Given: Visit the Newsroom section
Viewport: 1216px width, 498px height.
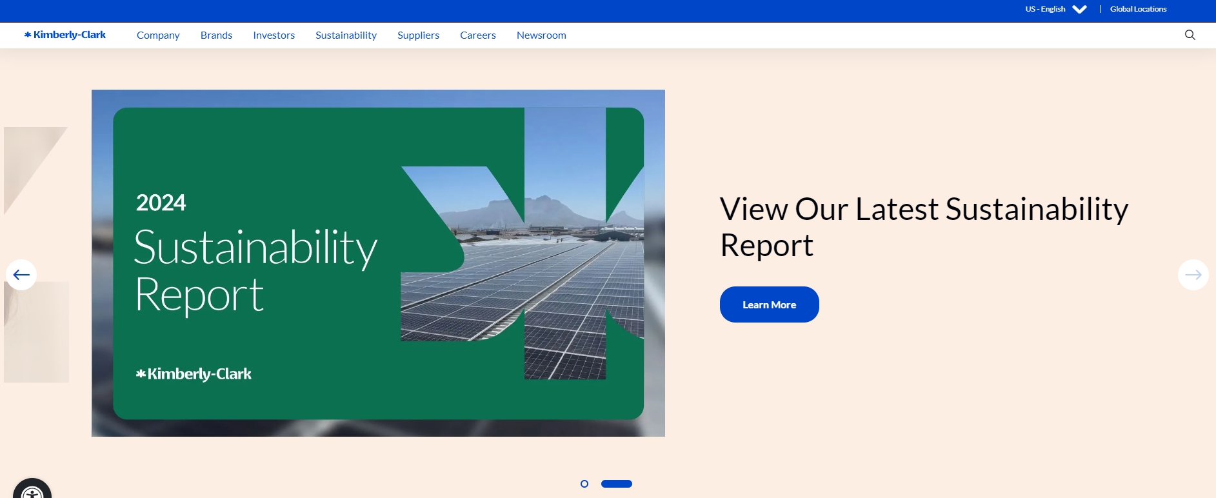Looking at the screenshot, I should point(541,35).
